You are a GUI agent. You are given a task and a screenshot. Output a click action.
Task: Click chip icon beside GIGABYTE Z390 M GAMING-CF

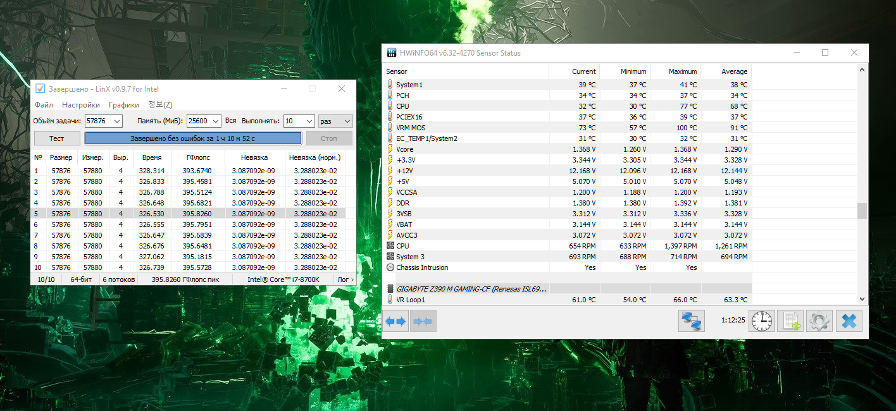(x=390, y=289)
